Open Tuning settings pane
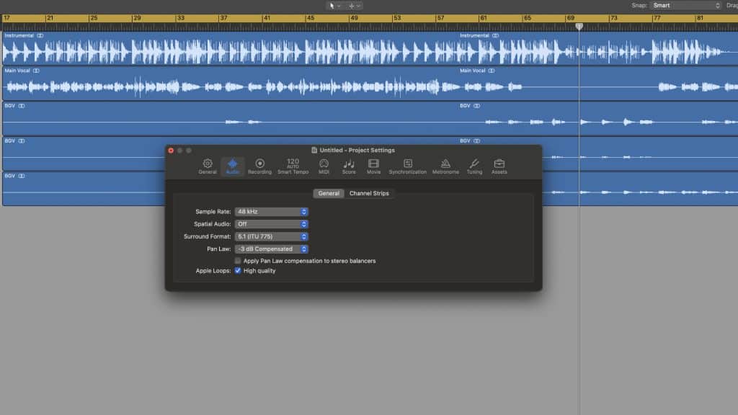Viewport: 738px width, 415px height. [x=474, y=166]
